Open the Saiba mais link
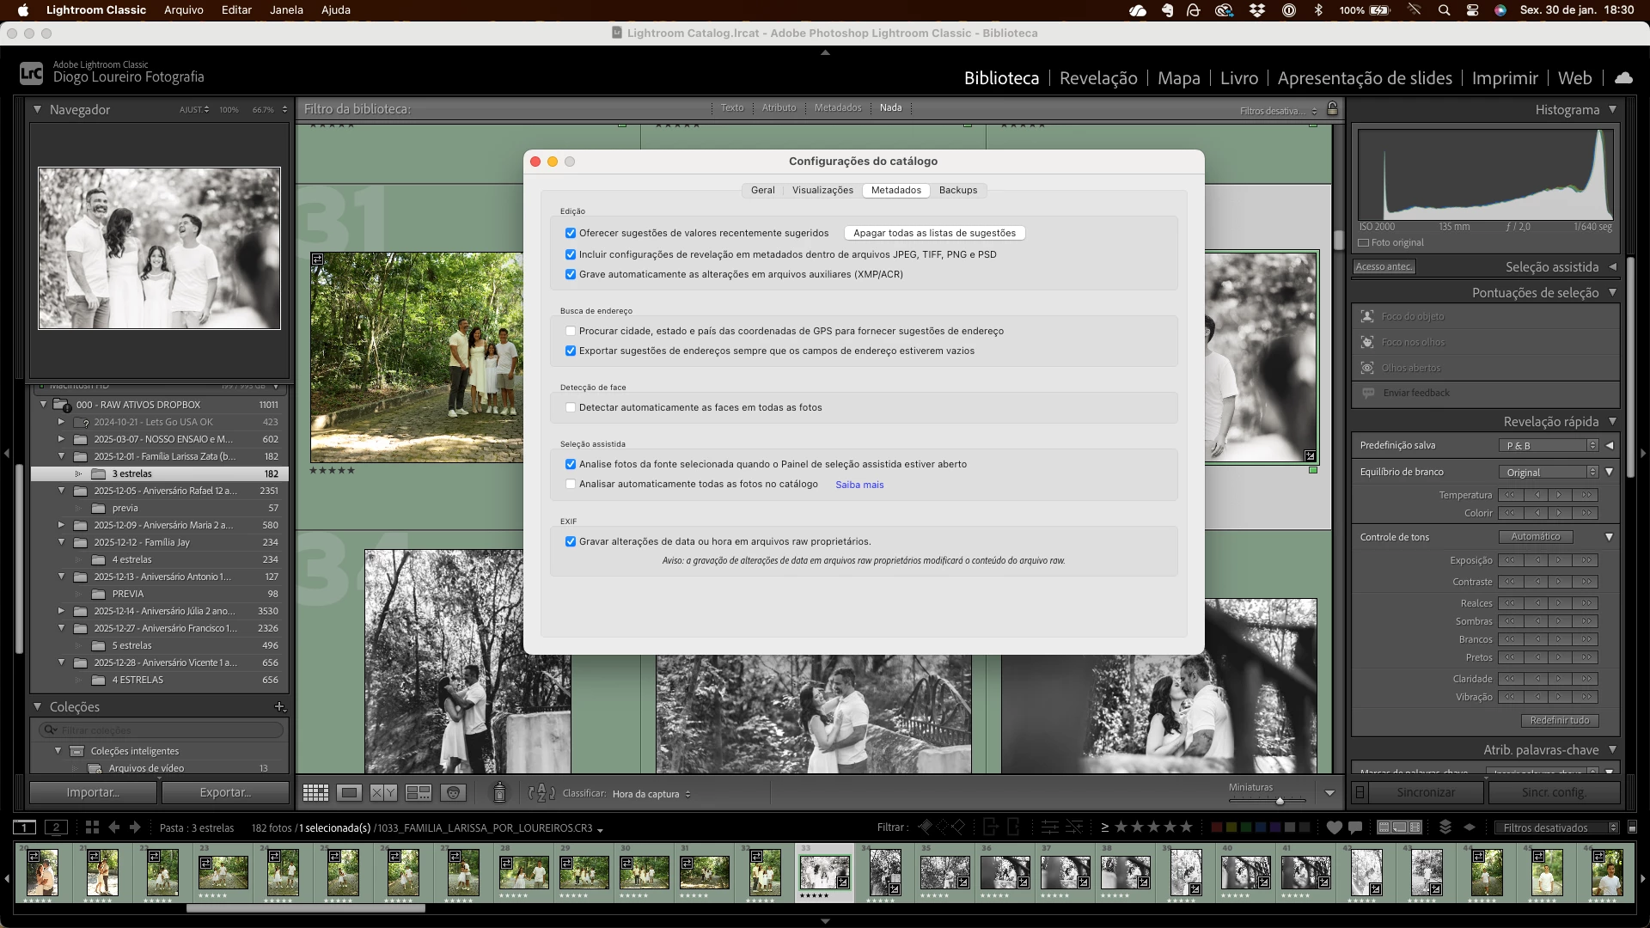 coord(859,485)
